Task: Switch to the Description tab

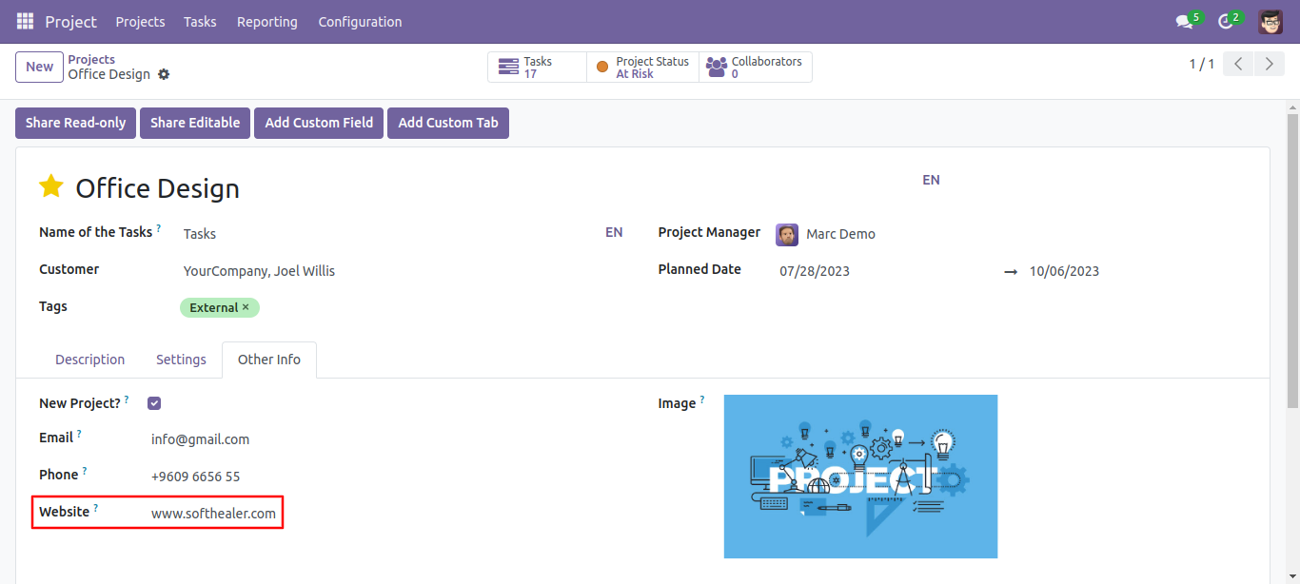Action: click(90, 360)
